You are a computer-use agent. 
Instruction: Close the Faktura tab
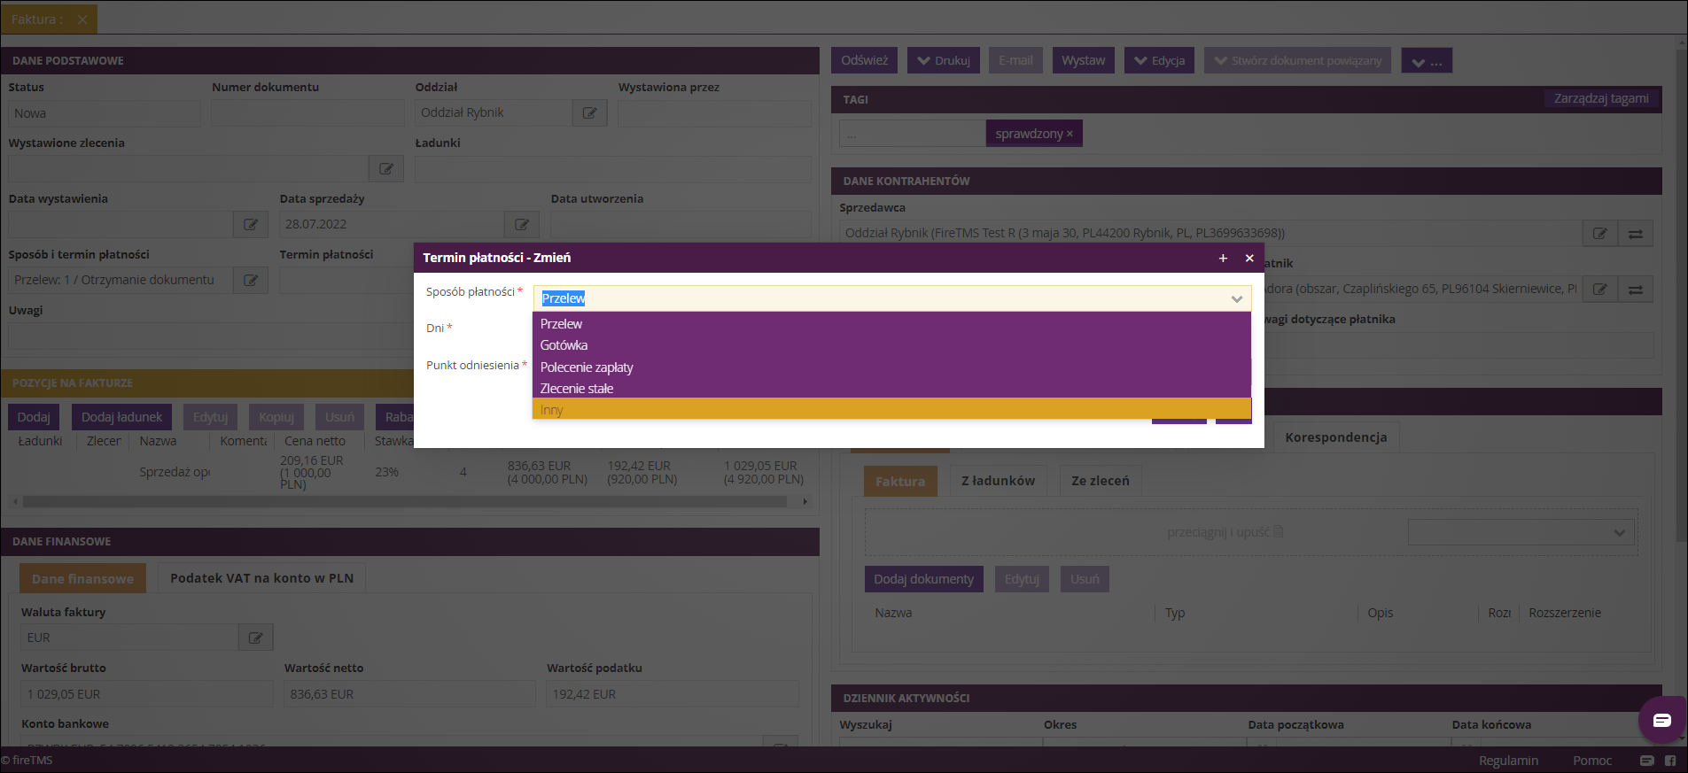(82, 19)
